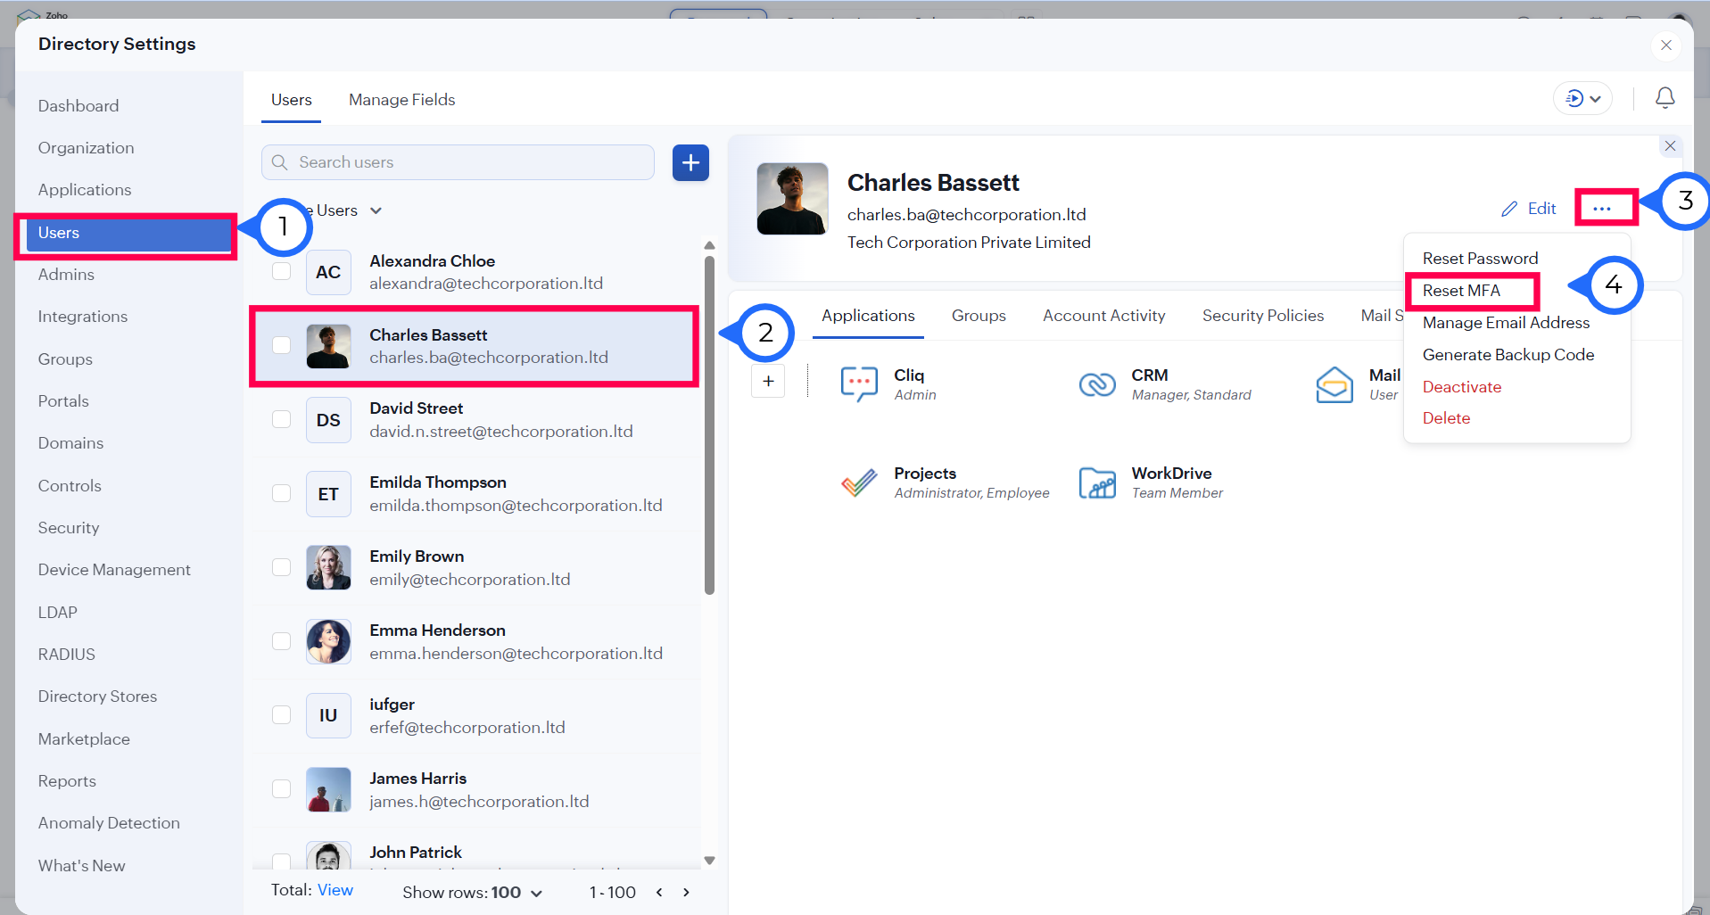Close the Charles Bassett details panel

coord(1670,146)
